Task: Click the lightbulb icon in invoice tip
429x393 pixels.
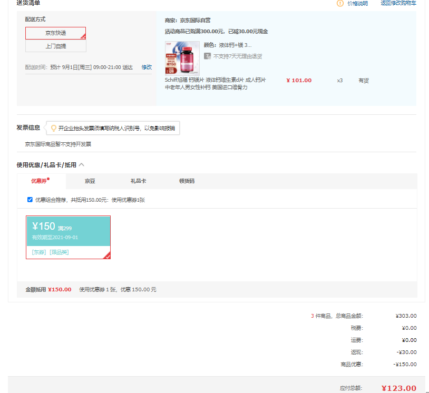Action: [x=53, y=128]
